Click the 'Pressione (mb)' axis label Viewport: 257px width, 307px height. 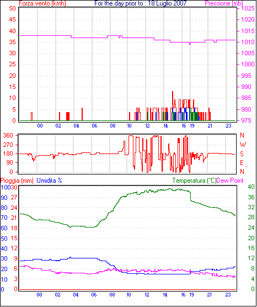pyautogui.click(x=224, y=3)
